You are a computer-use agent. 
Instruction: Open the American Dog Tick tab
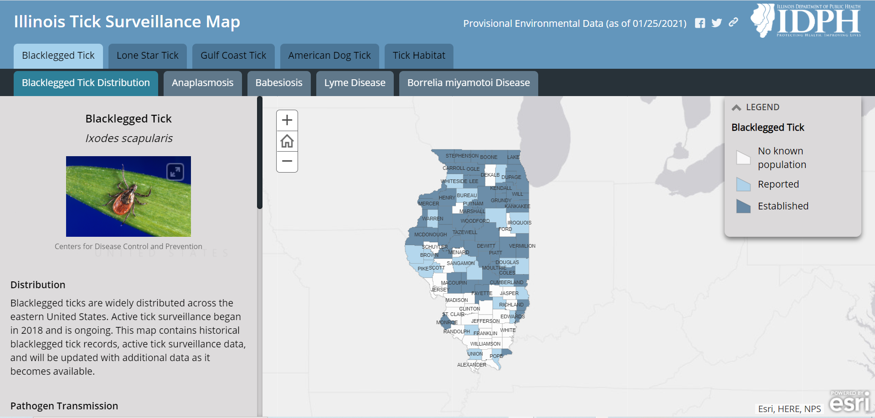coord(329,56)
